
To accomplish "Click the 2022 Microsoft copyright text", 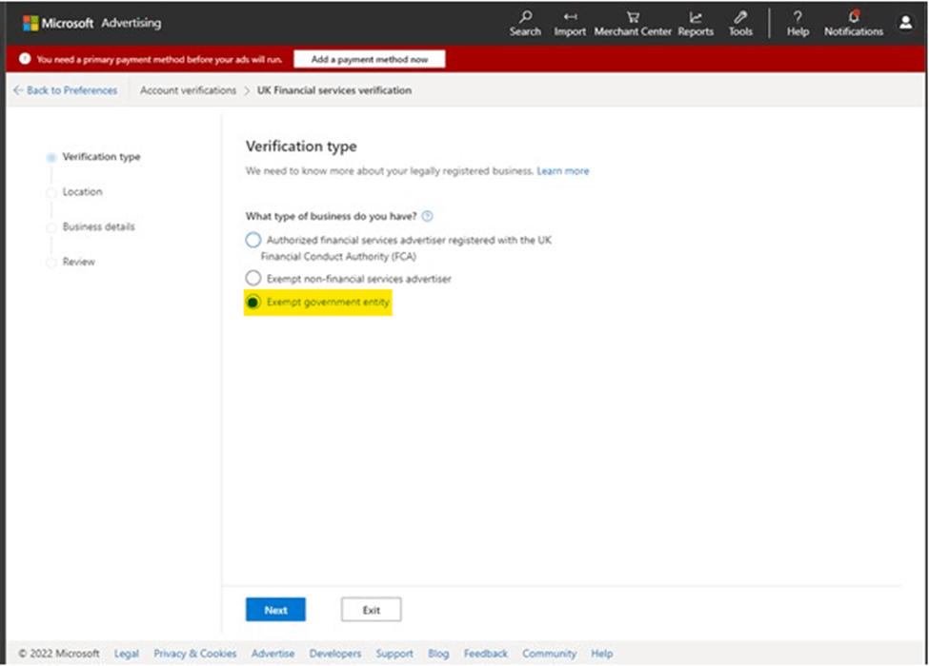I will click(x=59, y=654).
